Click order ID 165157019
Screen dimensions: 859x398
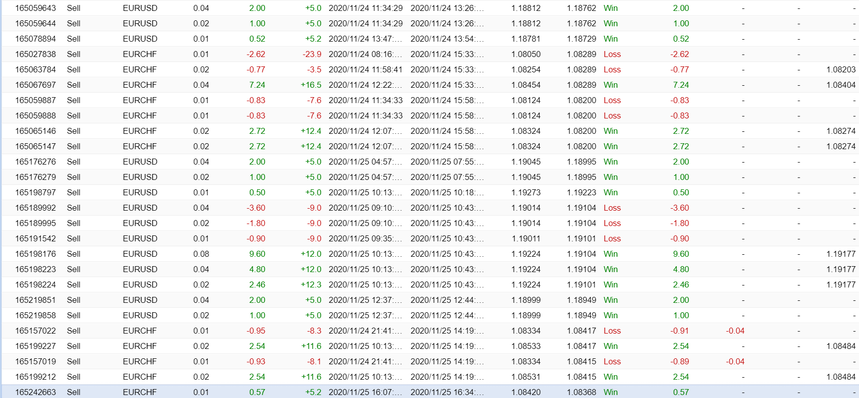(35, 361)
